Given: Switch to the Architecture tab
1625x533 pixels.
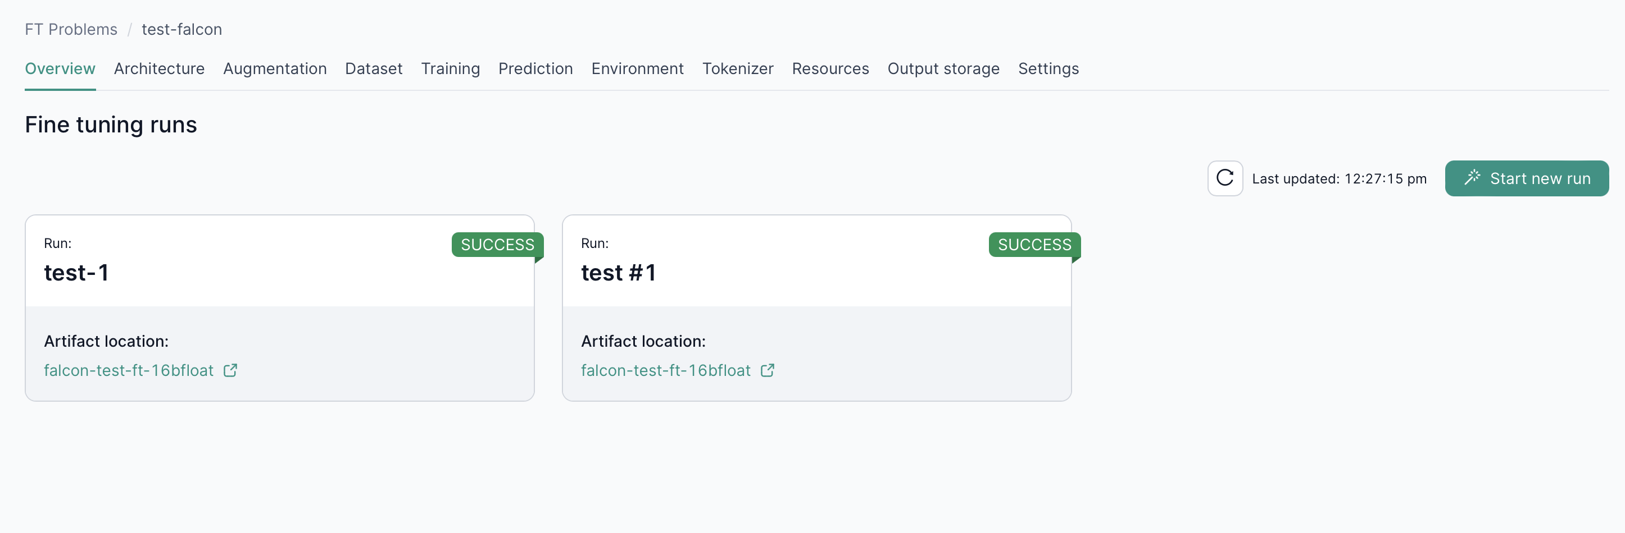Looking at the screenshot, I should tap(159, 68).
